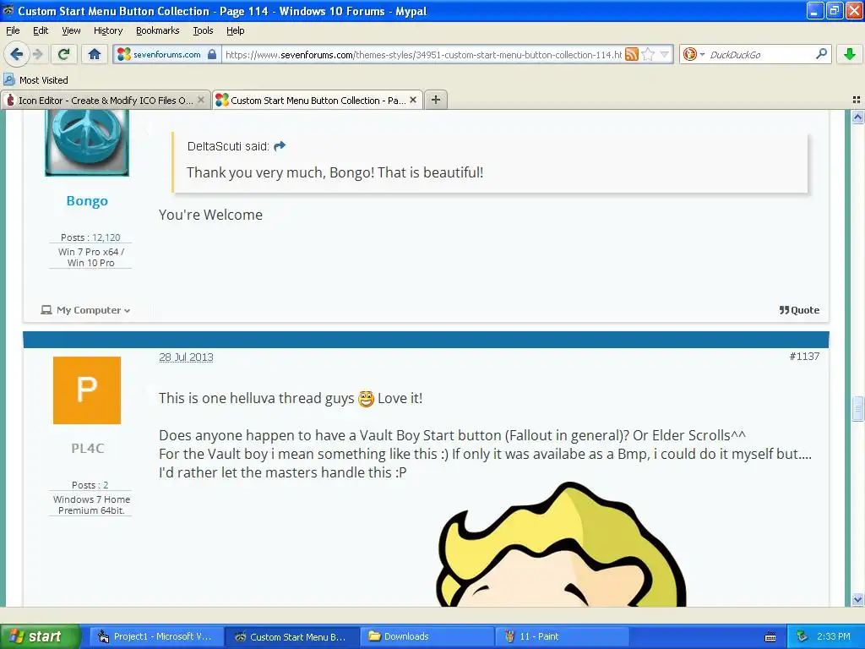Open the Tools menu
865x649 pixels.
click(203, 30)
